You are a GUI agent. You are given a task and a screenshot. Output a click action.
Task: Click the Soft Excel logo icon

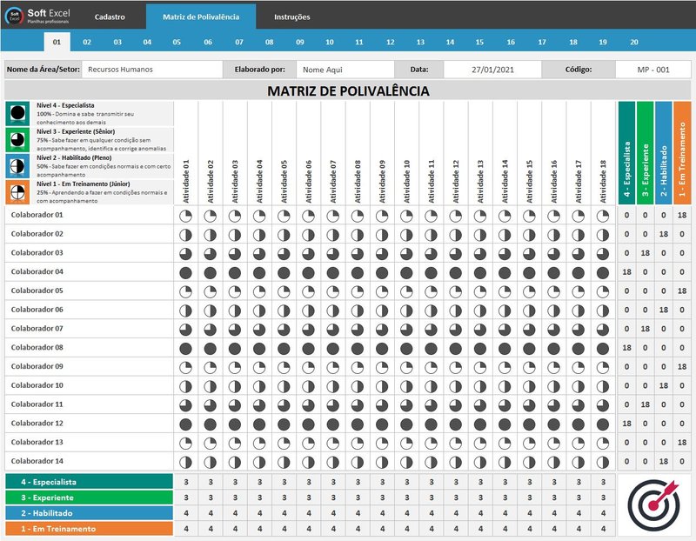click(14, 16)
